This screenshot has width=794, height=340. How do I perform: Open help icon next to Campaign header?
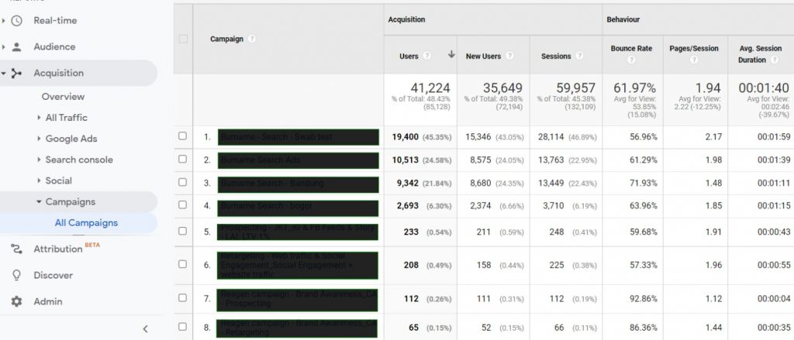pyautogui.click(x=252, y=39)
